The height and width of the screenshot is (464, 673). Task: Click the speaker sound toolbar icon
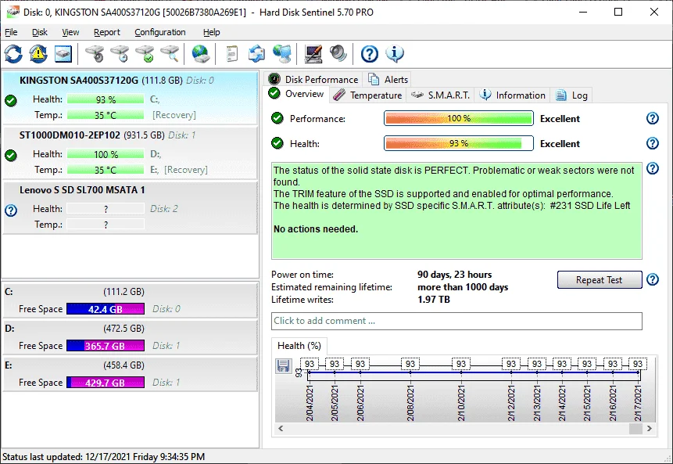tap(338, 54)
